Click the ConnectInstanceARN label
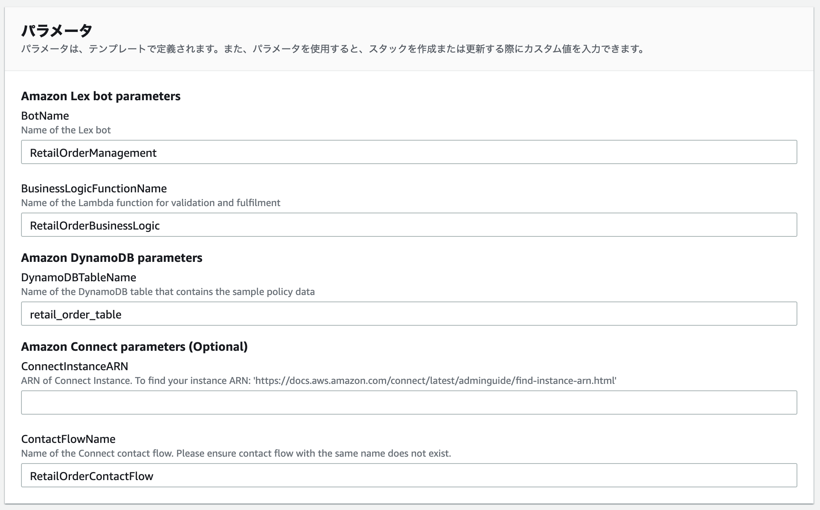Screen dimensions: 820x510 pos(74,367)
